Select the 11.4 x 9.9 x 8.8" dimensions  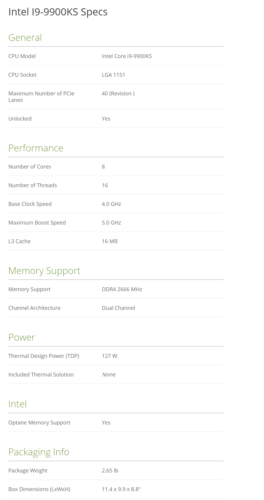pyautogui.click(x=121, y=489)
